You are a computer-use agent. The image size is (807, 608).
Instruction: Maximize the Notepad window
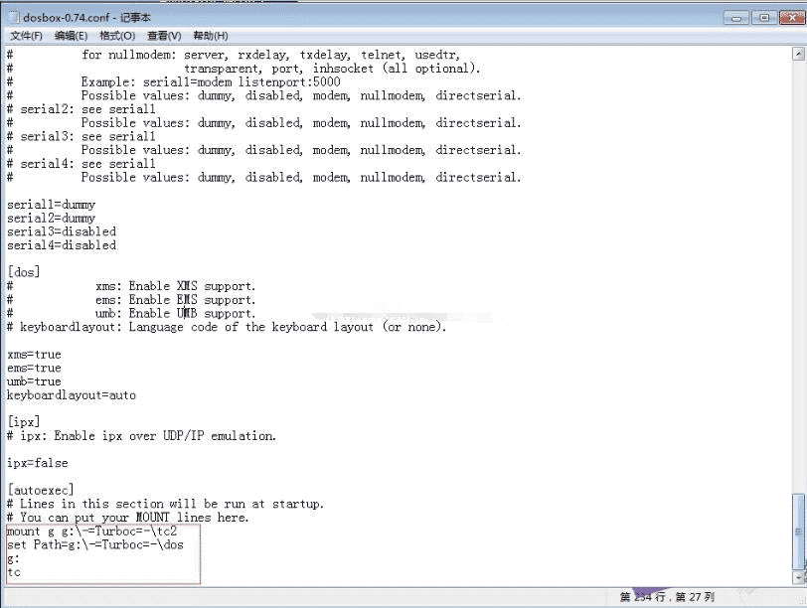[764, 18]
